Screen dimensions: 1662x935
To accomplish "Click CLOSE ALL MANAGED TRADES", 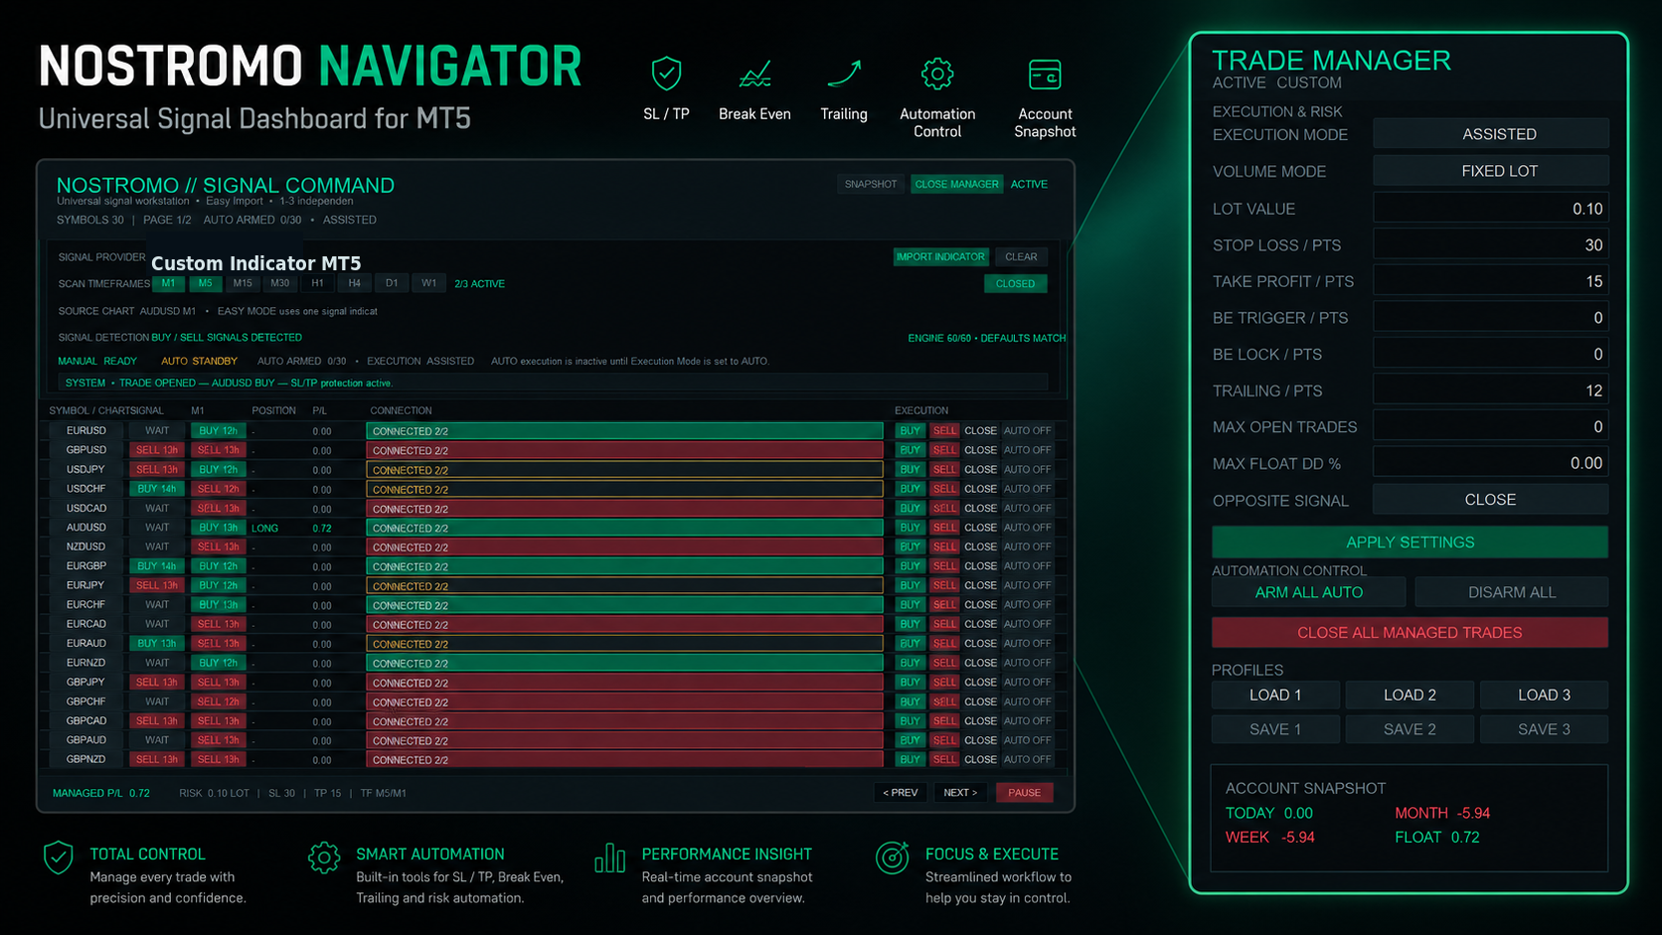I will [1410, 633].
